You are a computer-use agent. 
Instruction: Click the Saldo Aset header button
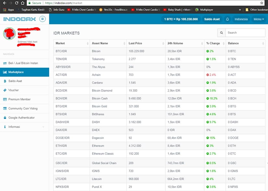click(x=212, y=19)
